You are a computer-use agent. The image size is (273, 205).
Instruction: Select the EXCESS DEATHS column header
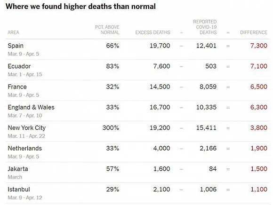[153, 32]
